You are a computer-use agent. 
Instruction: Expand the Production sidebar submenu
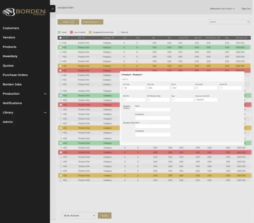coord(45,94)
